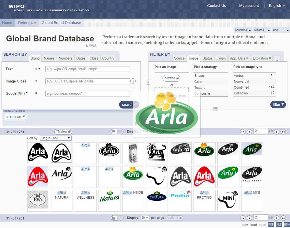
Task: Select the Brand search tab
Action: tap(35, 58)
